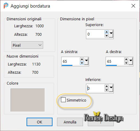
Task: Close the Aggiungi bordatura dialog
Action: [133, 6]
